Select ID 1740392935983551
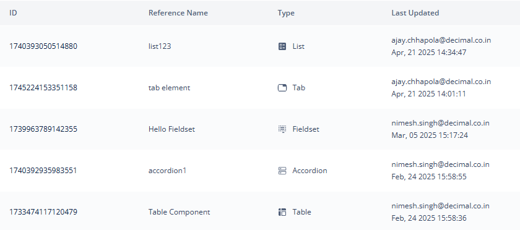 43,171
